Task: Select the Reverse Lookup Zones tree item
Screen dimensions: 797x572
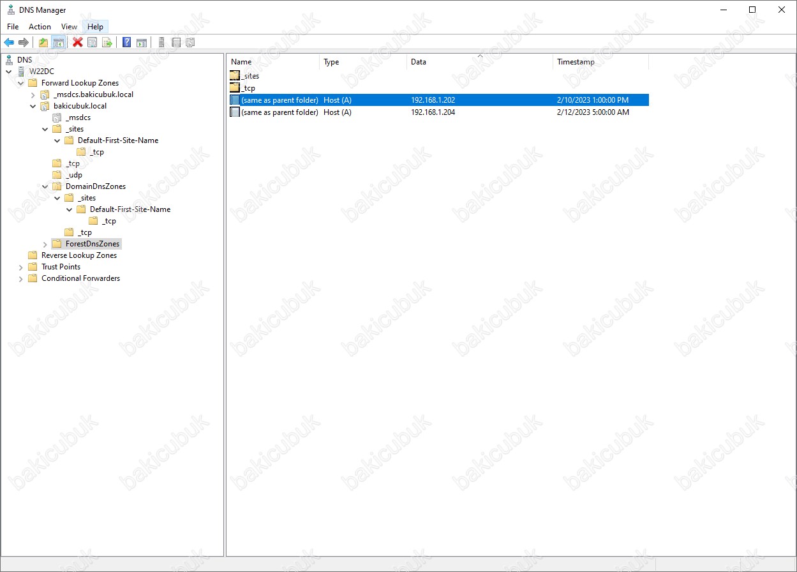Action: 79,255
